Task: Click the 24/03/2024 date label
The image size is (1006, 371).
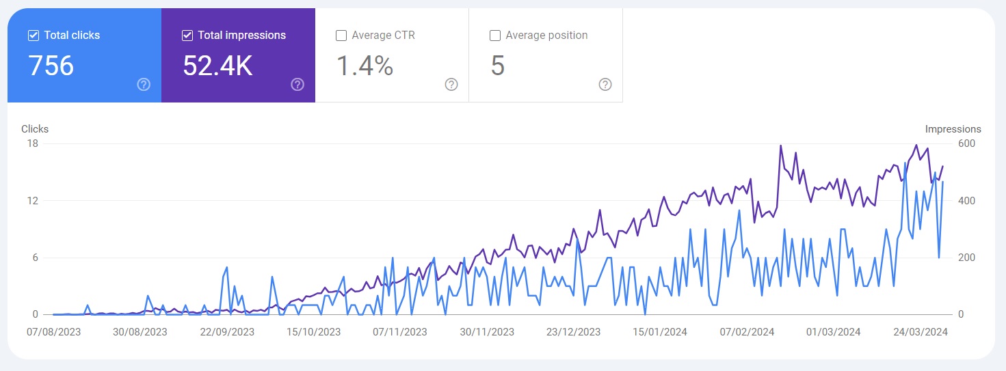Action: [x=921, y=332]
